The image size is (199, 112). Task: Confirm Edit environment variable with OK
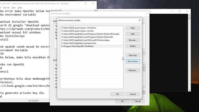point(118,94)
